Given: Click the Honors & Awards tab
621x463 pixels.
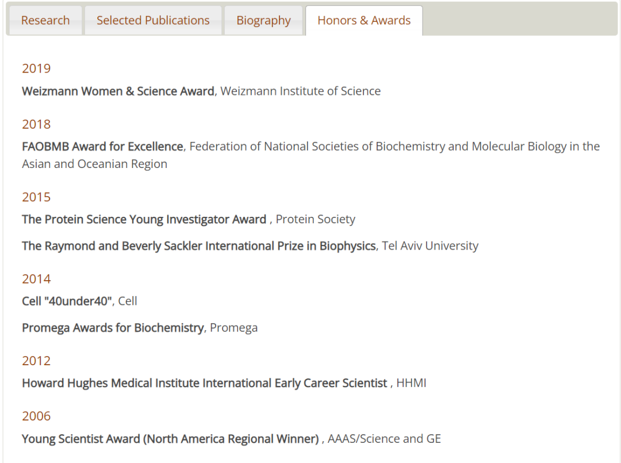Looking at the screenshot, I should click(x=364, y=20).
